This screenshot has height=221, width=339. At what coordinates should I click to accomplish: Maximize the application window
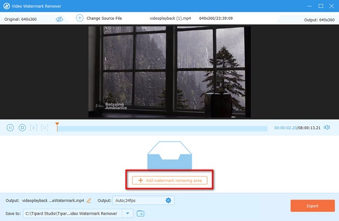click(321, 6)
